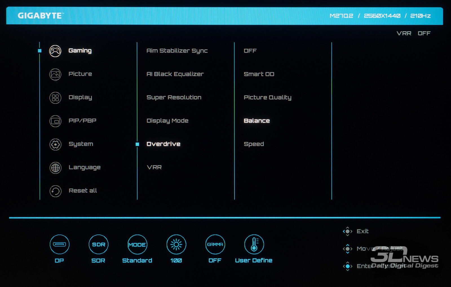This screenshot has width=451, height=287.
Task: Set overdrive to Speed
Action: point(254,144)
